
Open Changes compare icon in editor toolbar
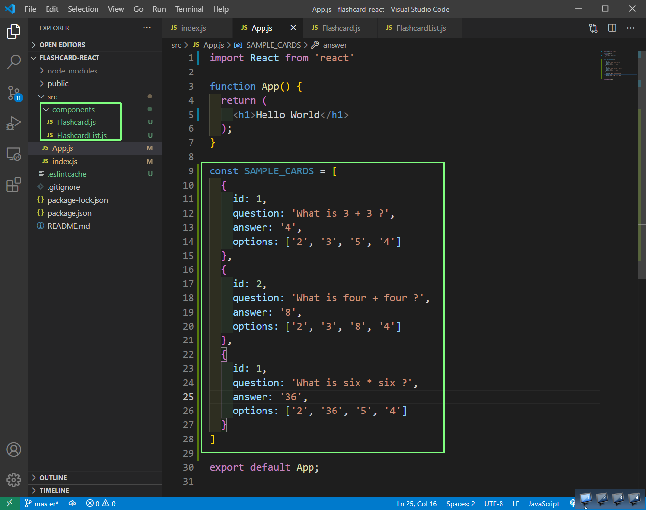coord(593,28)
